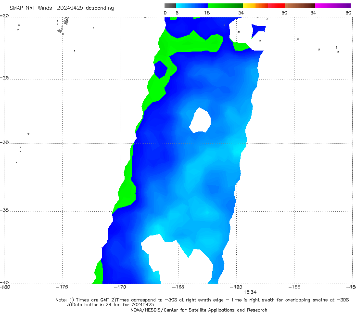This screenshot has height=313, width=356.
Task: Pick the brown 50-64 color bar segment
Action: (x=300, y=6)
